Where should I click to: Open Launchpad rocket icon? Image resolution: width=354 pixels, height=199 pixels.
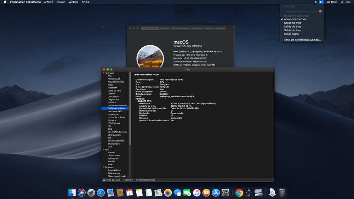click(x=91, y=193)
